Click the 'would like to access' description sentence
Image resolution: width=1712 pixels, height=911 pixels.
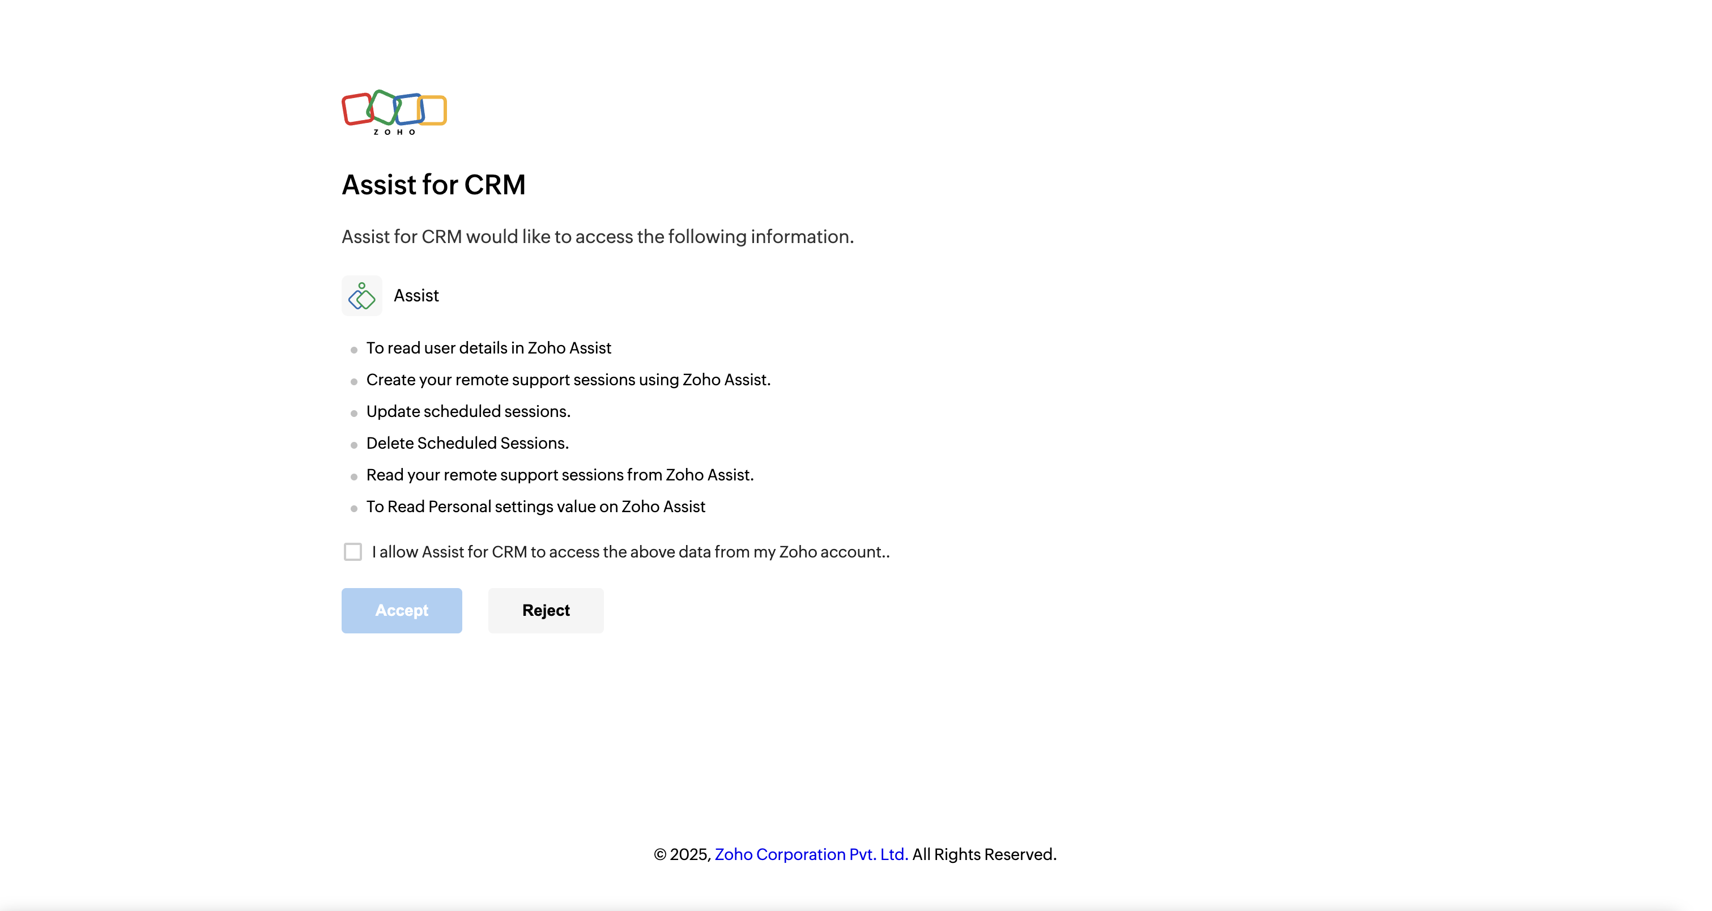(x=598, y=237)
